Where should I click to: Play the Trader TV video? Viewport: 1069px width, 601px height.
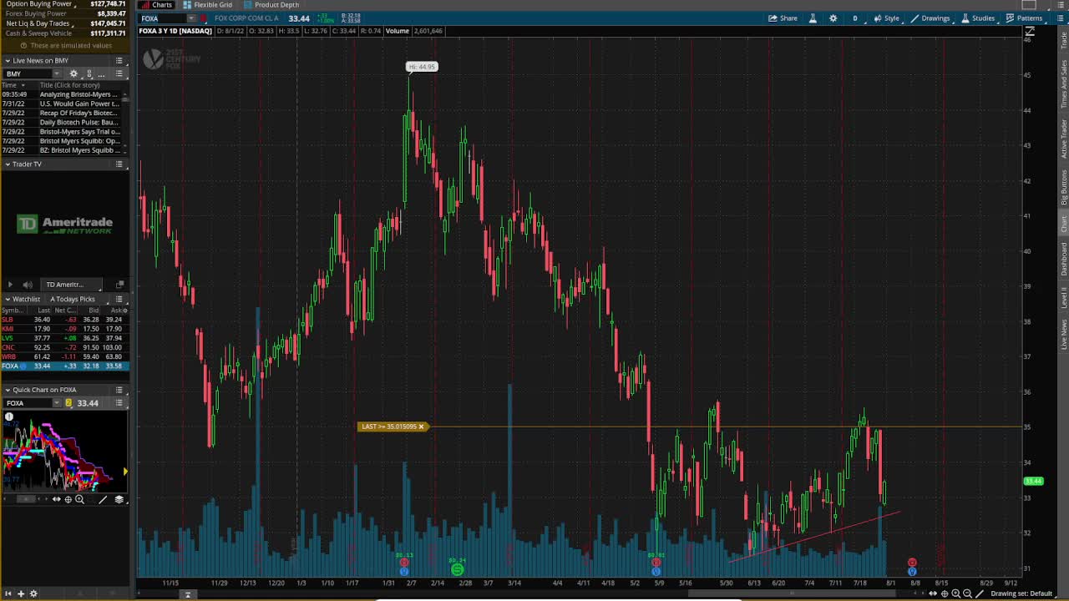coord(10,285)
